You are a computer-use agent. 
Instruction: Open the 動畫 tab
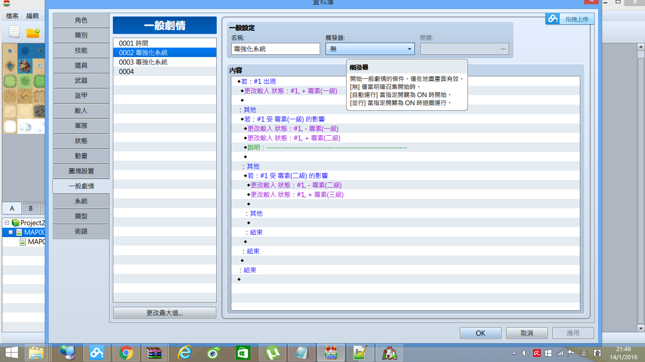(x=81, y=156)
